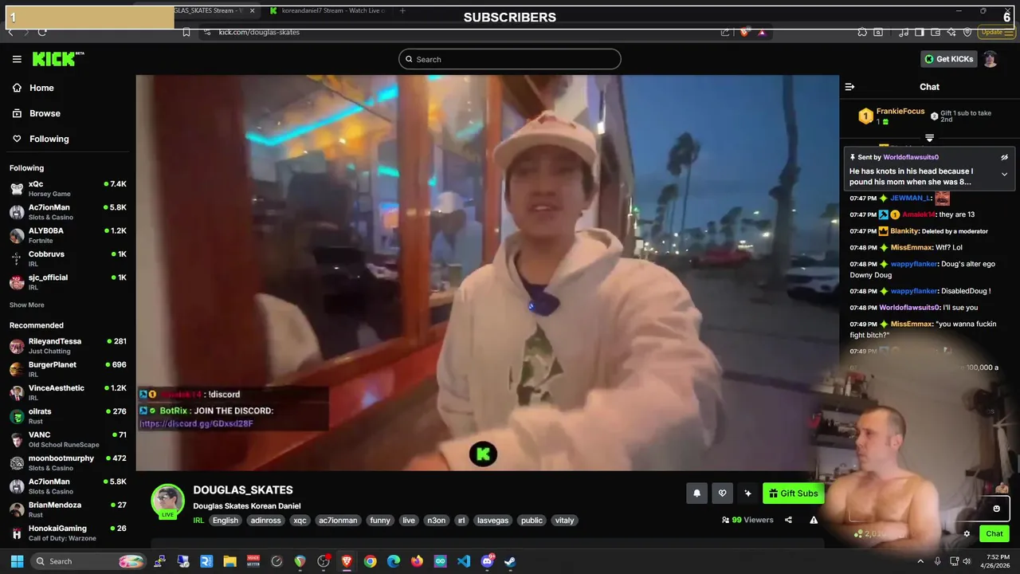The height and width of the screenshot is (574, 1020).
Task: Open Steam from the taskbar
Action: click(x=510, y=561)
